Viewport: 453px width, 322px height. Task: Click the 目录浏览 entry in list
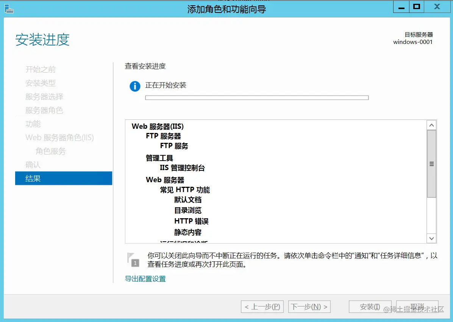tap(188, 210)
